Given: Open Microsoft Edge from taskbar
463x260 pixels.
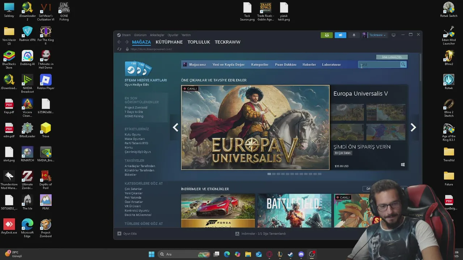Looking at the screenshot, I should (x=227, y=254).
